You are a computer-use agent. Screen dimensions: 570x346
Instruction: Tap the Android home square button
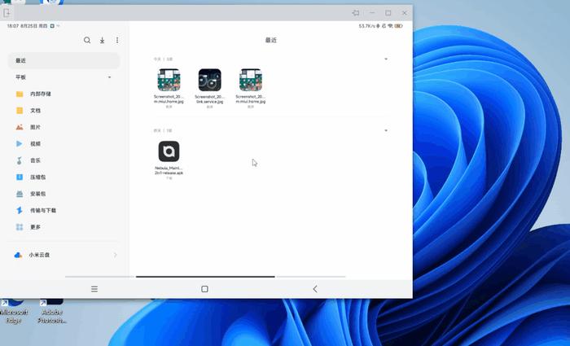(x=204, y=289)
